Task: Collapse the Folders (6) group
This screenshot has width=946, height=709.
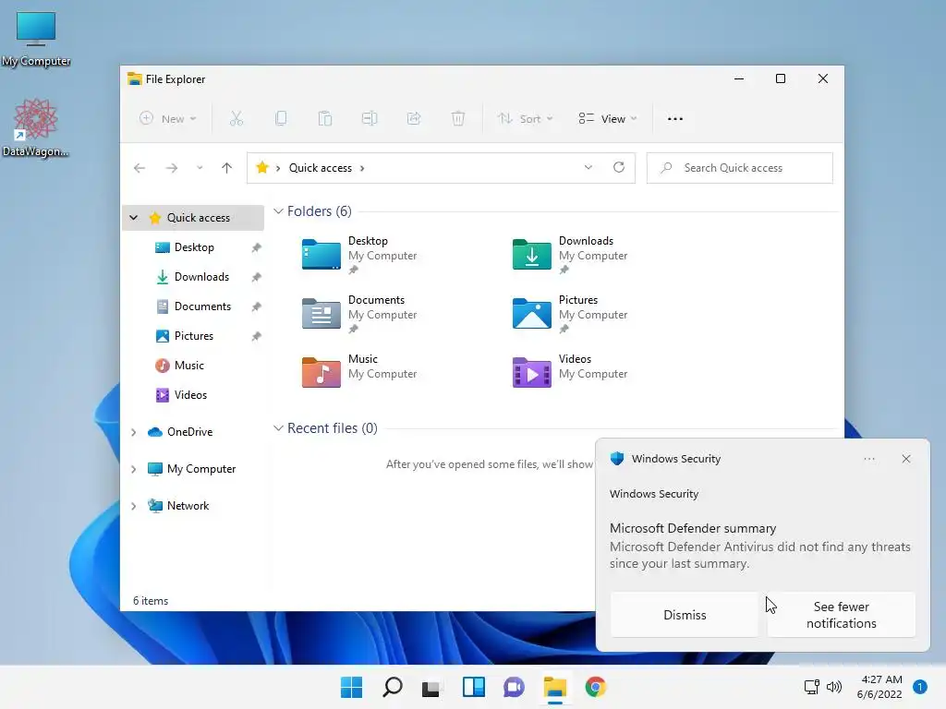Action: click(x=278, y=211)
